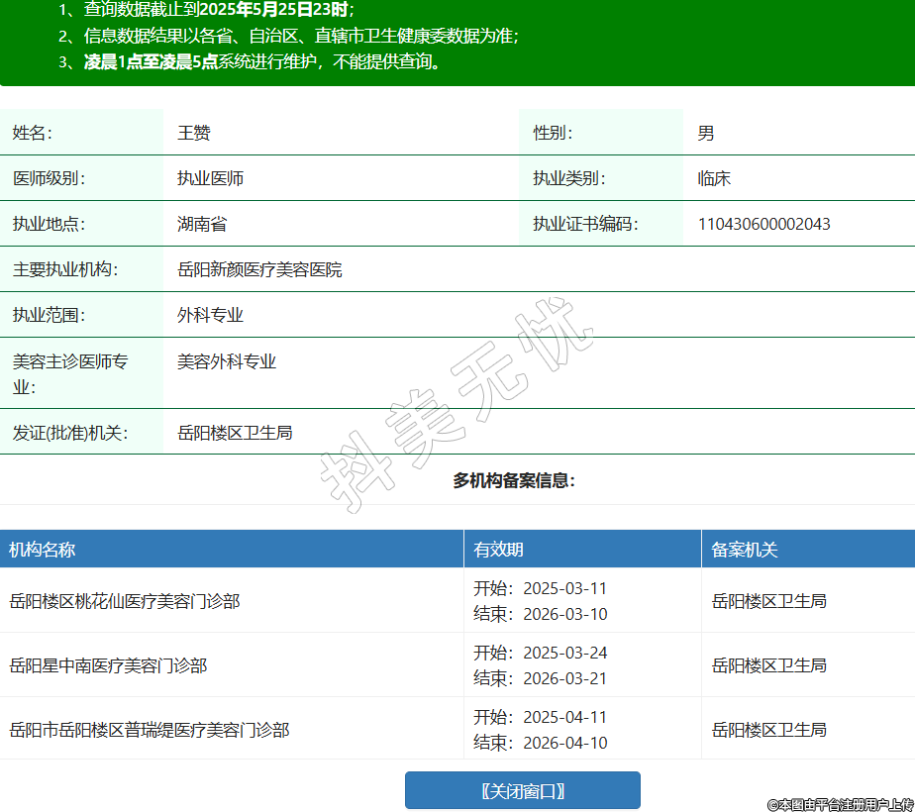Select the 岳阳楼区桃花仙医疗美容门诊部 row name
Screen dimensions: 915x812
125,601
